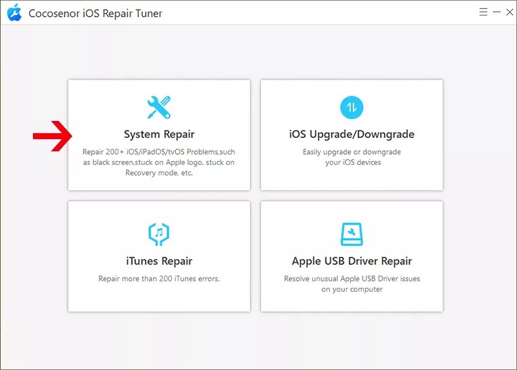This screenshot has height=370, width=517.
Task: Click 'Repair 200+ iOS/iPadOS/tvOS Problems' description text
Action: 158,162
